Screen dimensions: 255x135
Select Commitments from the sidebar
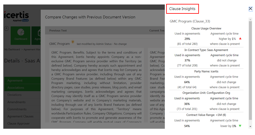[x=17, y=109]
